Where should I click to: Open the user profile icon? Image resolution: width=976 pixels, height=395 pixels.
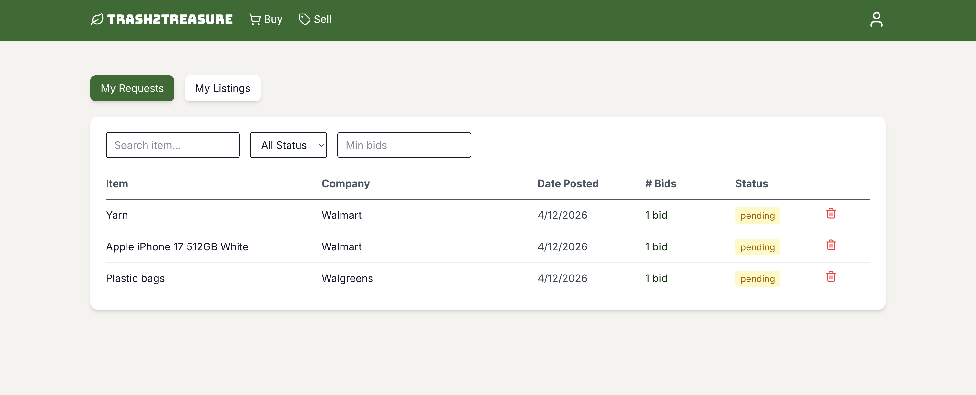[x=876, y=19]
